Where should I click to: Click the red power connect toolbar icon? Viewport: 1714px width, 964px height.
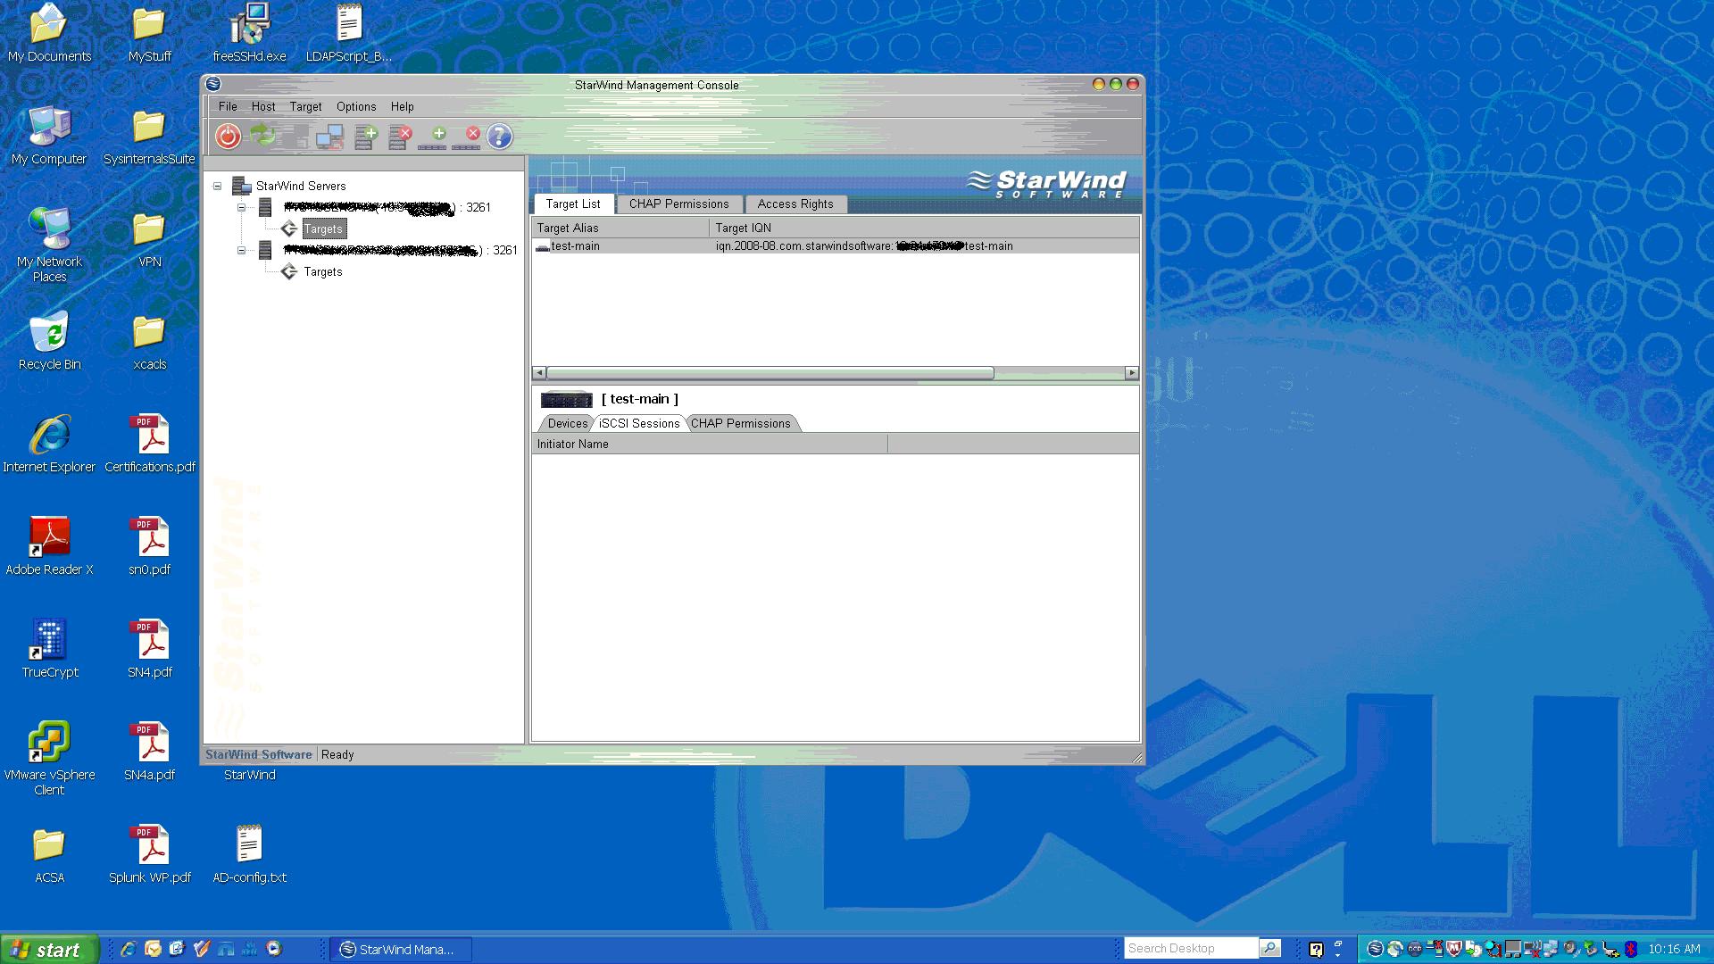coord(229,137)
